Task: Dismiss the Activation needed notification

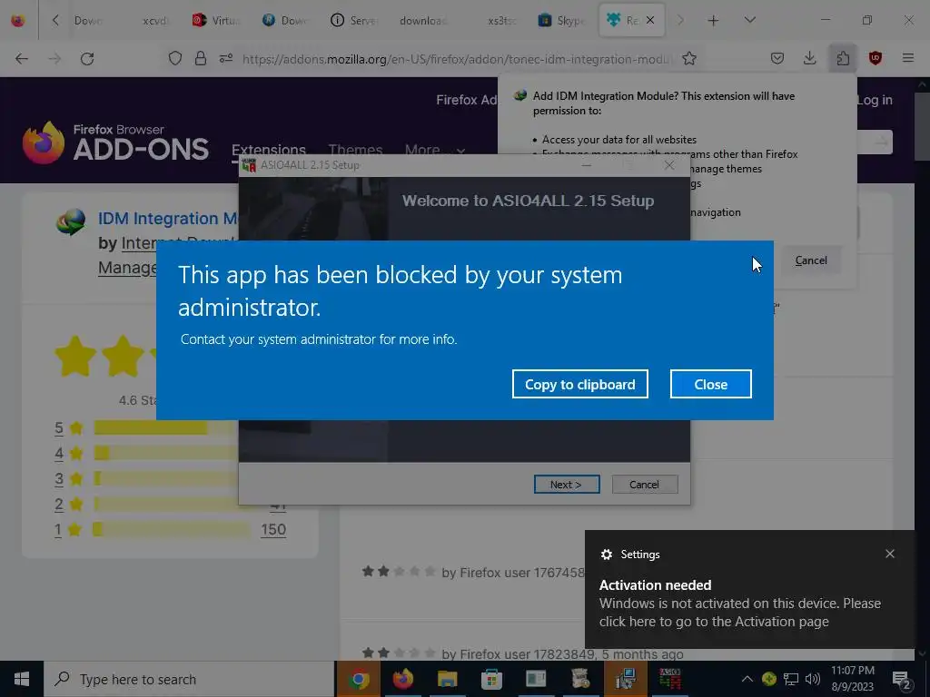Action: (x=890, y=554)
